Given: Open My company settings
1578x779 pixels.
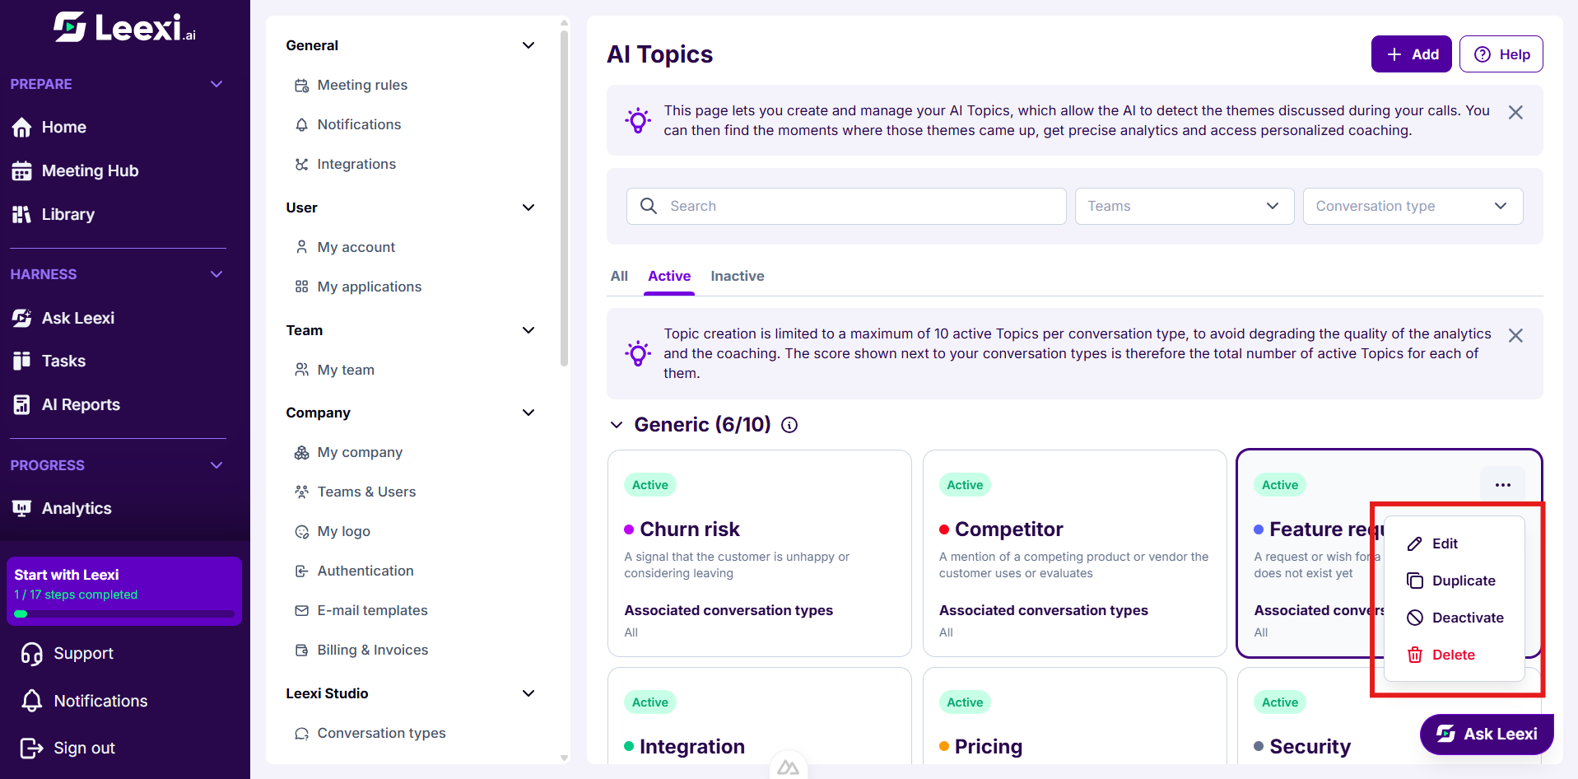Looking at the screenshot, I should [x=360, y=452].
